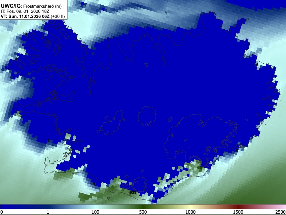Click the map value label 9
The width and height of the screenshot is (286, 215).
(94, 184)
